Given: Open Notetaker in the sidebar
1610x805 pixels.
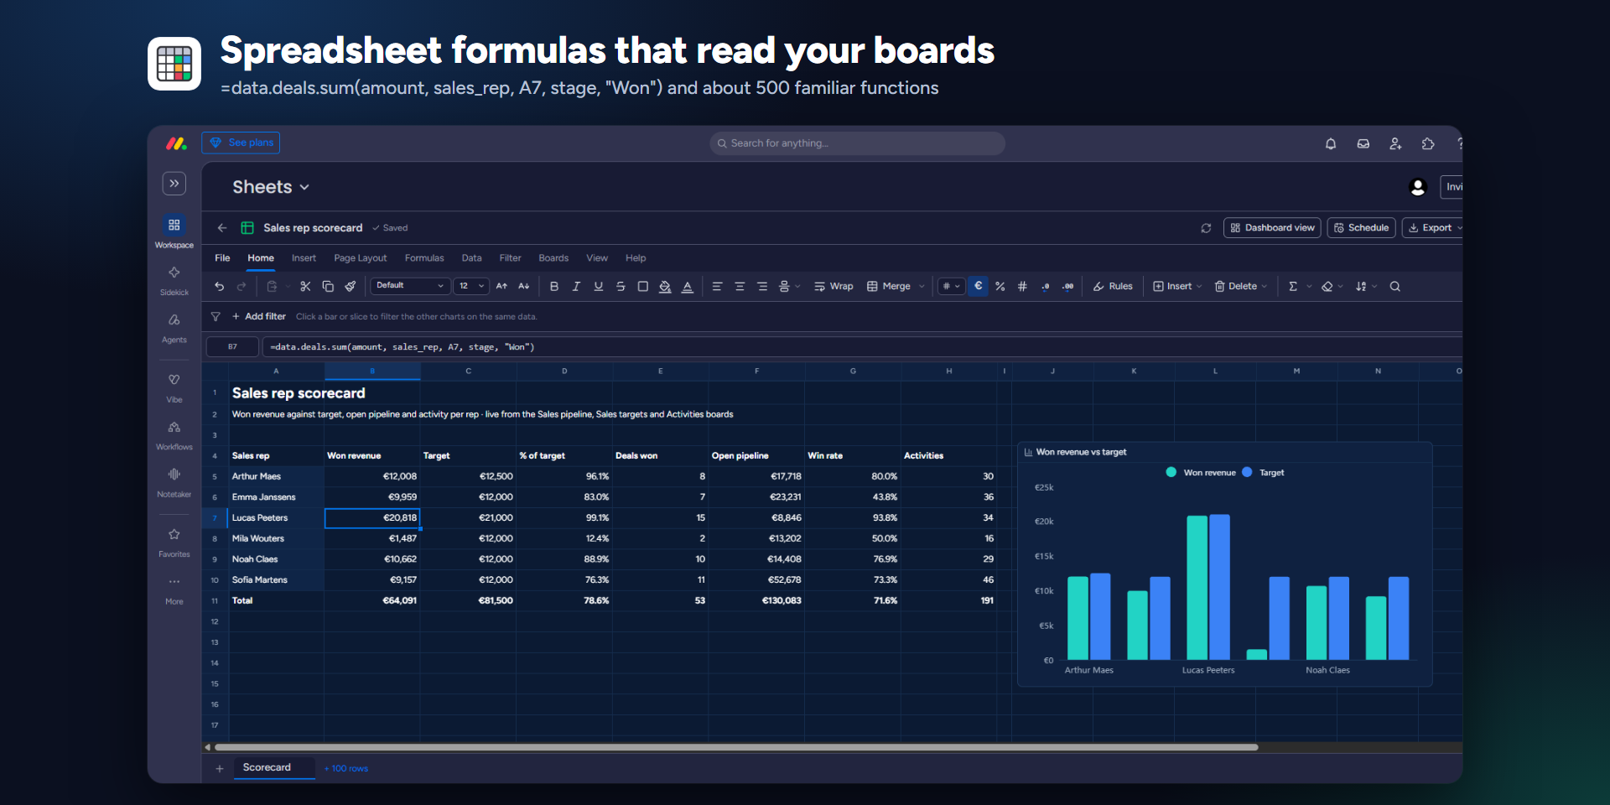Looking at the screenshot, I should (x=174, y=483).
